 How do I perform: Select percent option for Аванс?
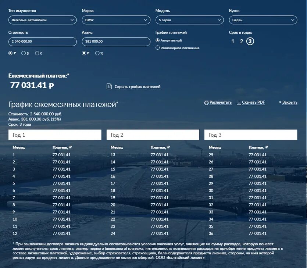click(97, 53)
